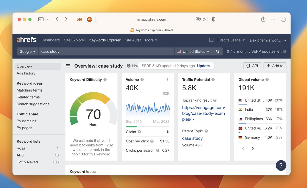The image size is (307, 188).
Task: Select the app.ahrefs.com address bar
Action: point(151,19)
